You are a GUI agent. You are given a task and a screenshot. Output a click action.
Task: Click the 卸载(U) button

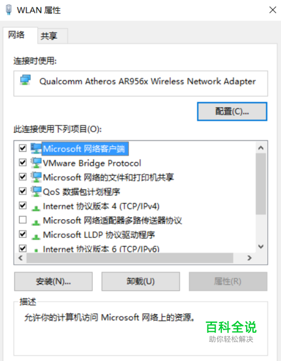(140, 281)
